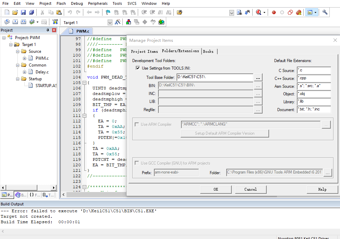
Task: Open the Configuration wrench icon
Action: pyautogui.click(x=325, y=12)
